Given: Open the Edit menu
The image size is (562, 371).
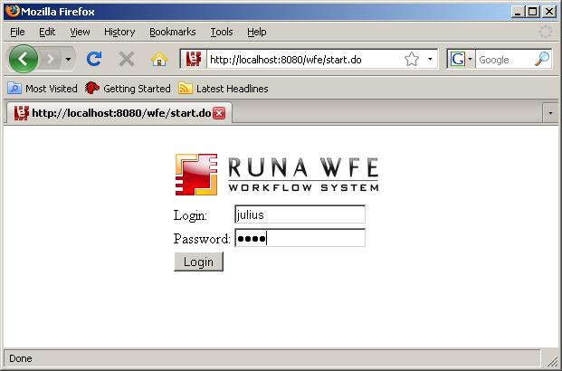Looking at the screenshot, I should coord(47,32).
